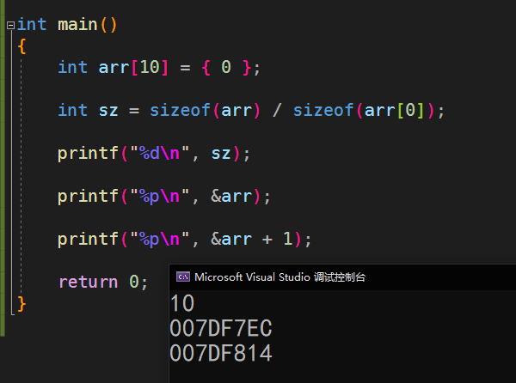The height and width of the screenshot is (383, 516).
Task: Click the arr[10] array declaration
Action: tap(133, 67)
